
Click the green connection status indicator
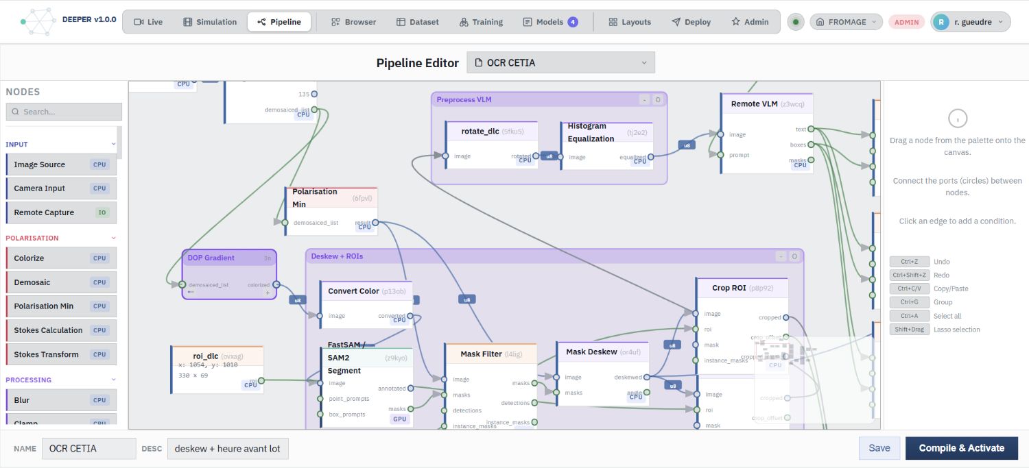point(796,22)
